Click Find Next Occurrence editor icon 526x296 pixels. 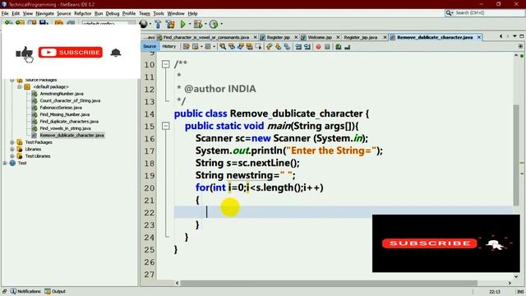tap(241, 47)
